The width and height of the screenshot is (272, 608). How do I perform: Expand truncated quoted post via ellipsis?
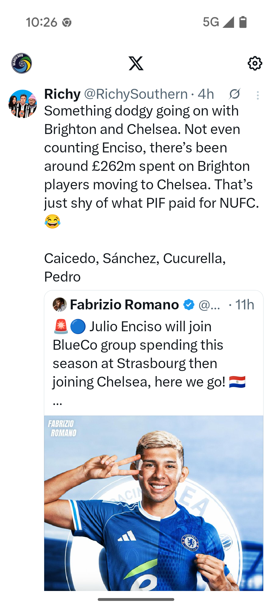pos(58,402)
